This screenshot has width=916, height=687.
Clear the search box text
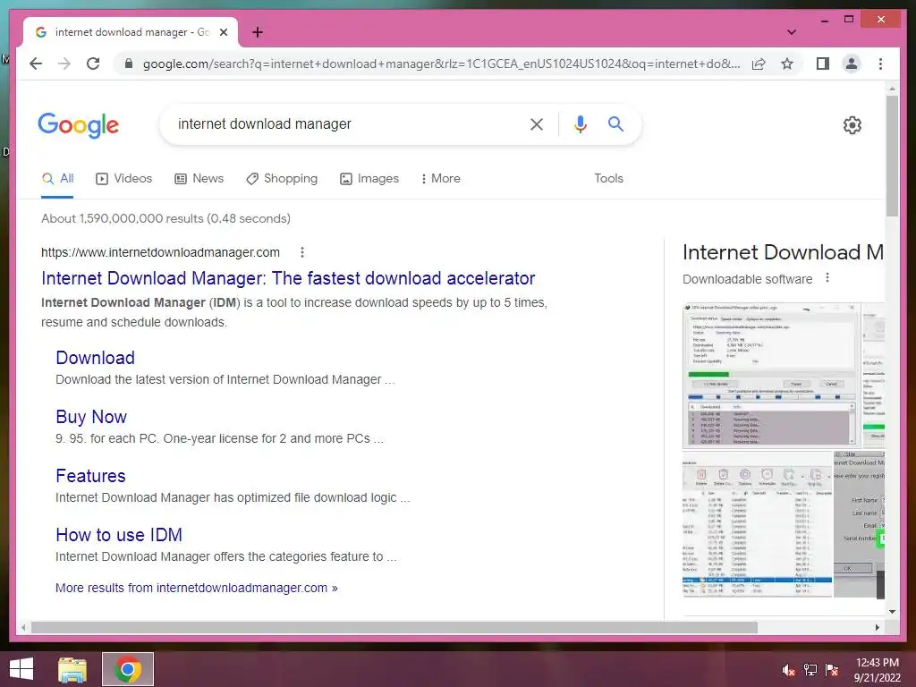[537, 123]
